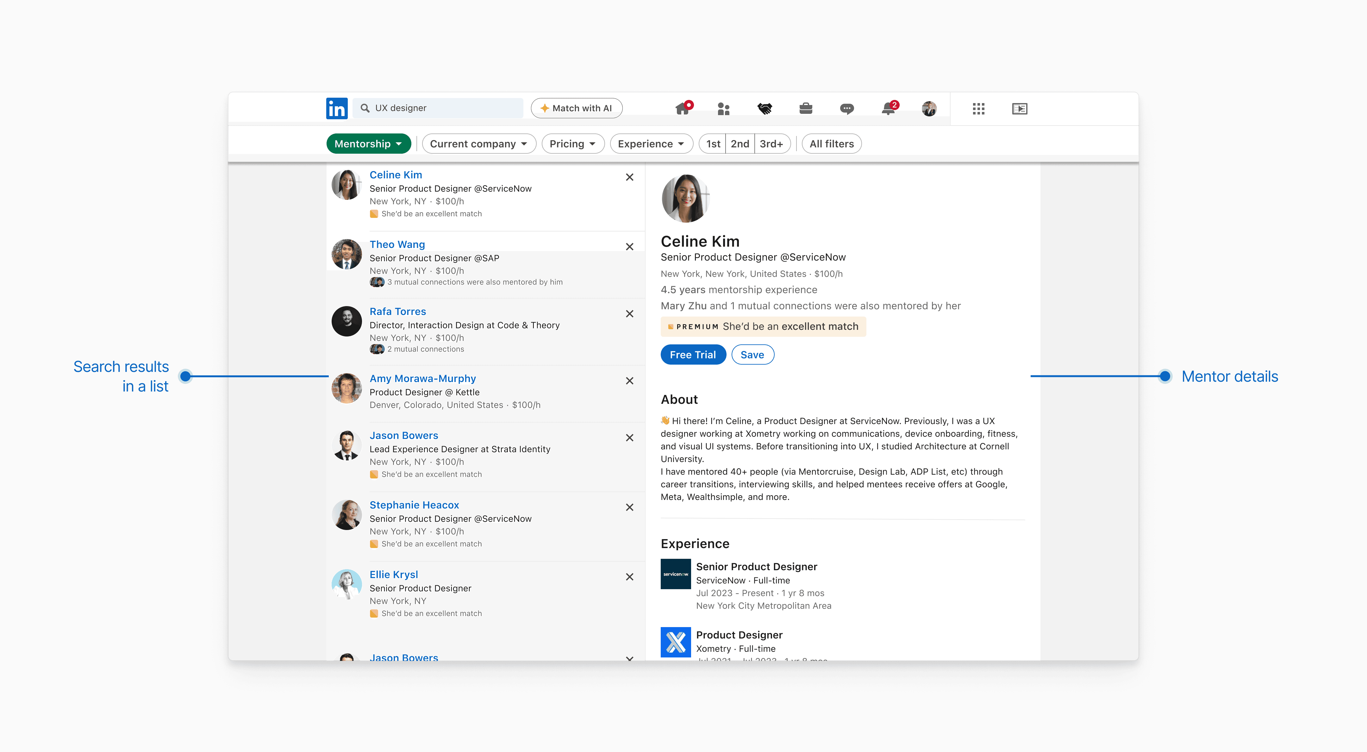Click the UX designer search field
This screenshot has width=1367, height=752.
tap(438, 108)
